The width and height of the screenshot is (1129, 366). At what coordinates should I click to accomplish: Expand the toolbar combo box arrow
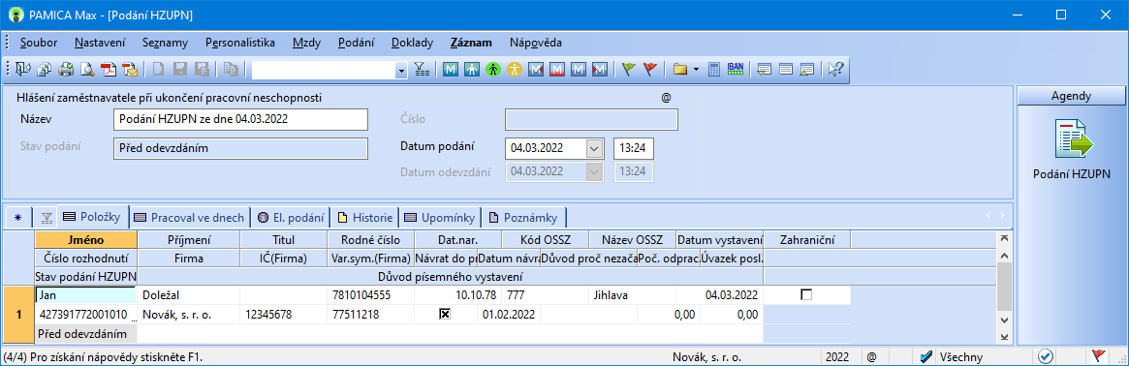[x=401, y=70]
